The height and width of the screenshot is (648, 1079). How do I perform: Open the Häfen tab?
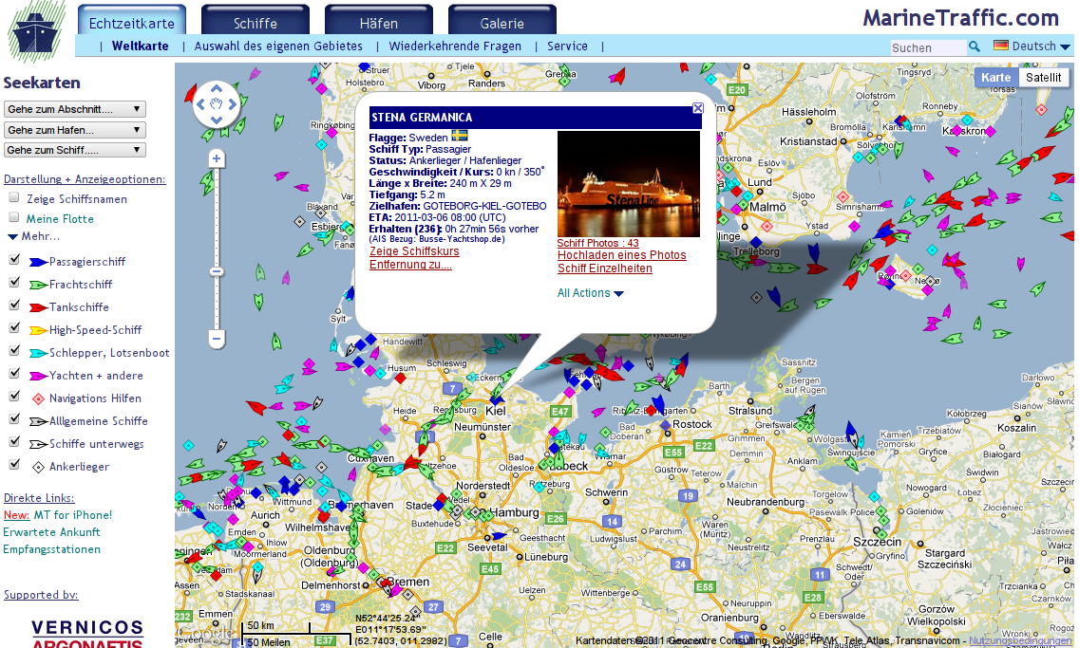click(378, 21)
